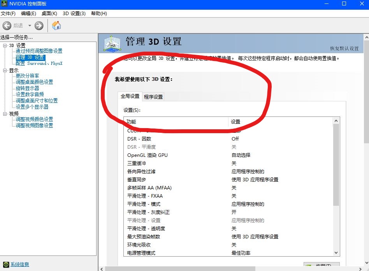
Task: Select the 平滑处理 - FXAA row
Action: click(x=228, y=196)
